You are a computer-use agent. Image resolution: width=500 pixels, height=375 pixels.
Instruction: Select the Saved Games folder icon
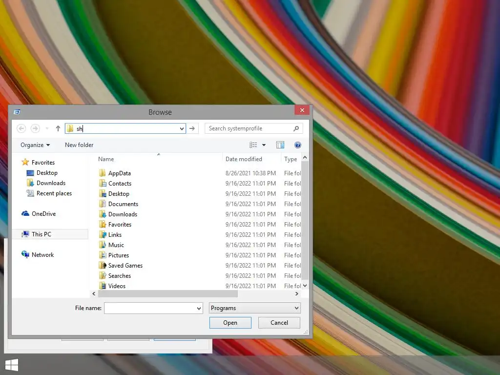point(103,265)
